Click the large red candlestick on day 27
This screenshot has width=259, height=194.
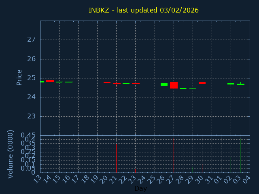174,85
